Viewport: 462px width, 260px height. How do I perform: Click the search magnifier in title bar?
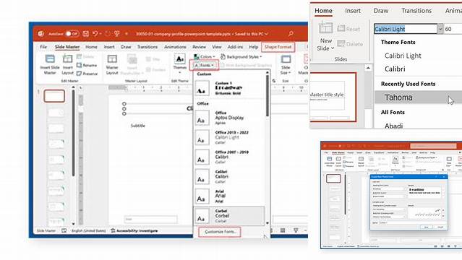point(291,33)
